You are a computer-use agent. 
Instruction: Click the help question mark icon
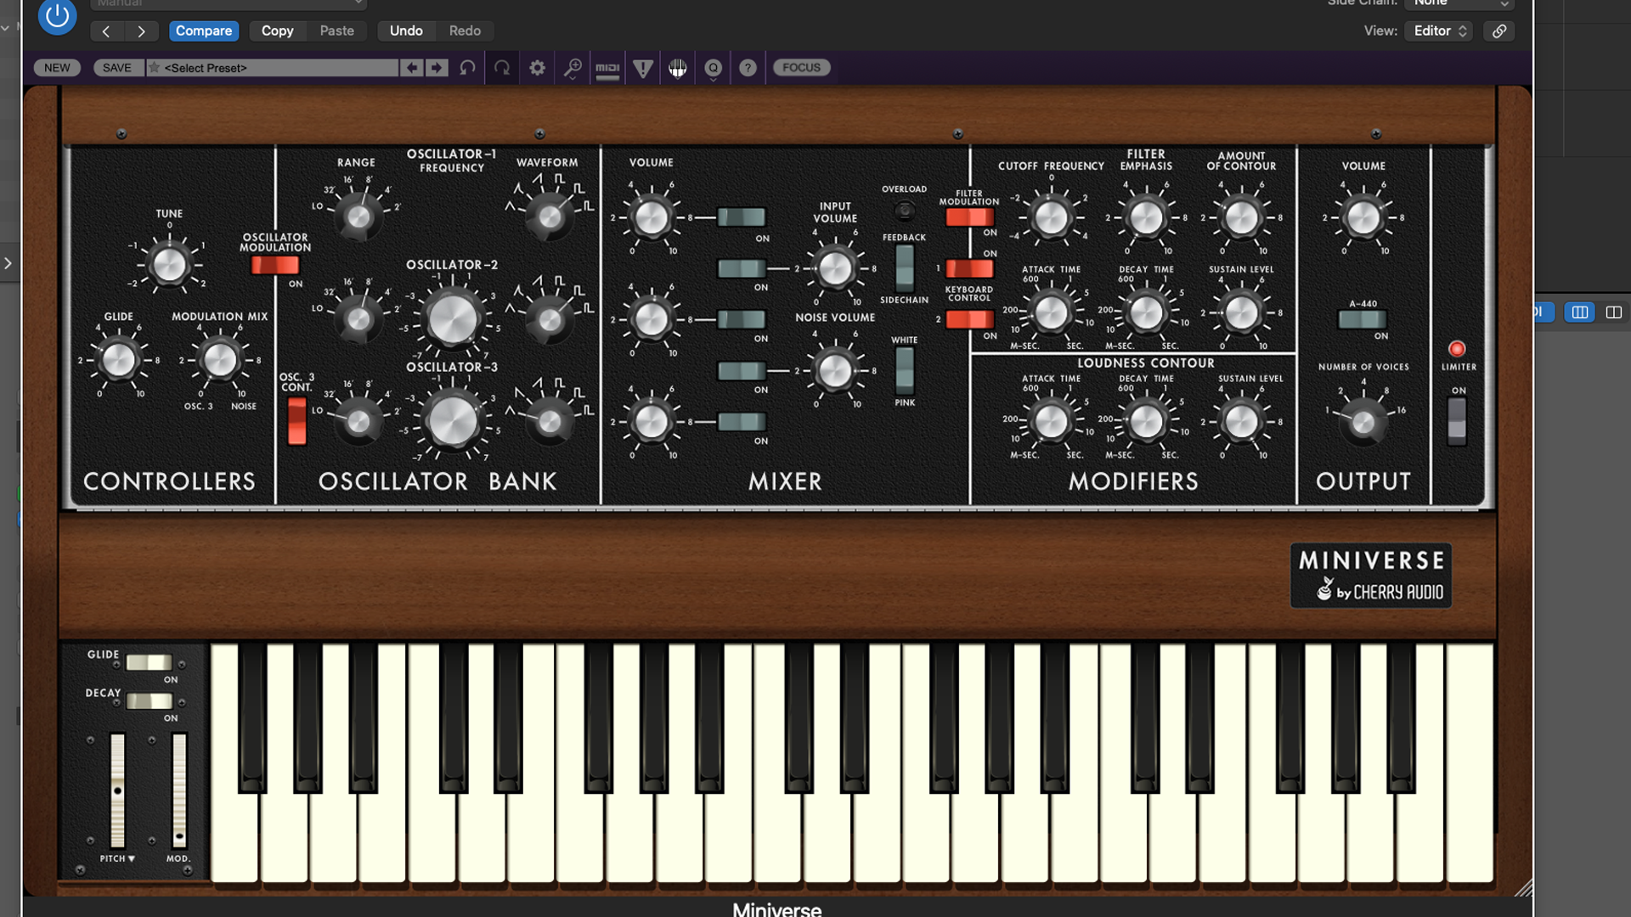point(748,68)
